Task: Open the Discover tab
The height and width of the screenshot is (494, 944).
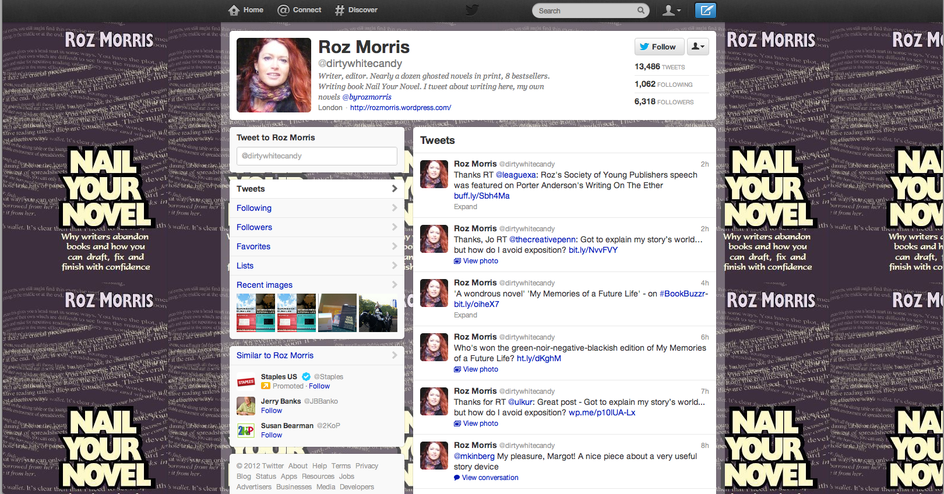Action: [x=356, y=10]
